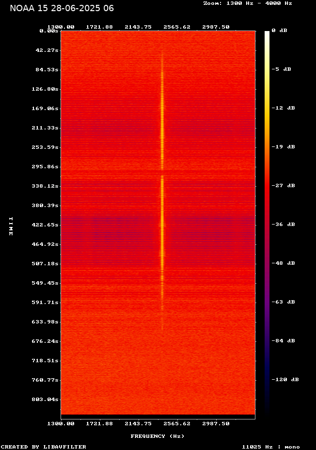Select the '-63 dB' scale label
The height and width of the screenshot is (450, 316).
point(284,302)
